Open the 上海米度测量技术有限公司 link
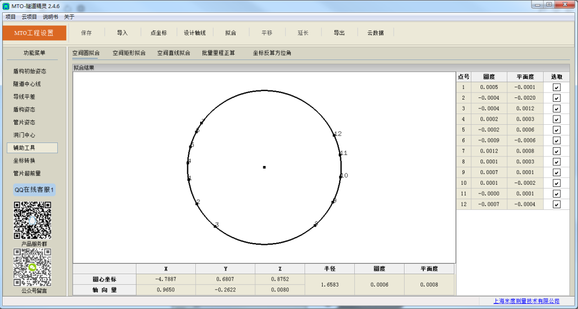Viewport: 578px width, 309px height. click(526, 301)
